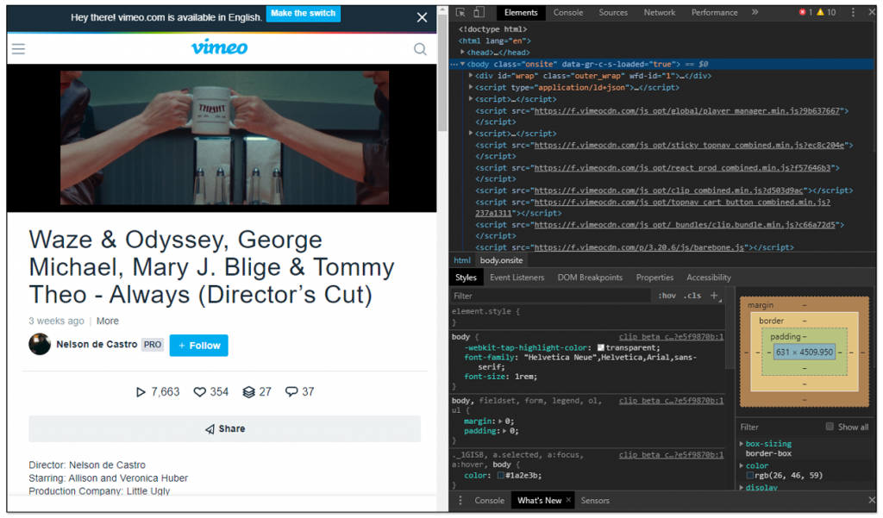Open comments via the speech bubble icon
883x518 pixels.
291,392
